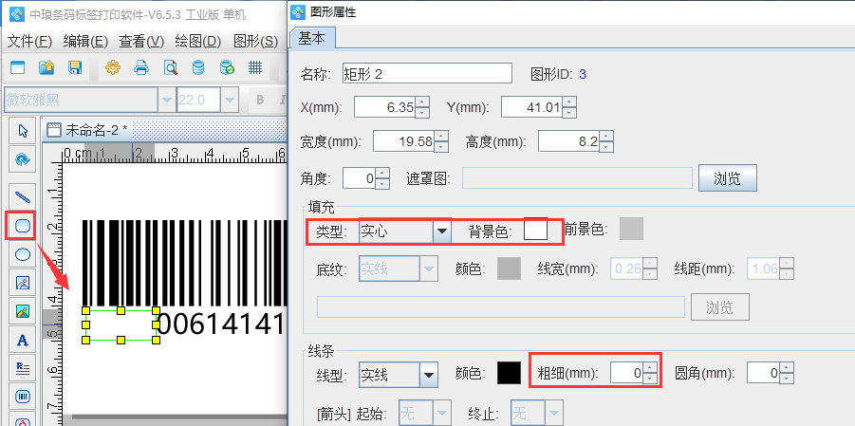Select the barcode drawing tool
855x426 pixels.
[x=23, y=396]
